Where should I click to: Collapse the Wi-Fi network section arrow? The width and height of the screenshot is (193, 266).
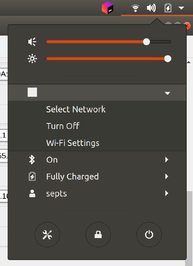click(167, 93)
